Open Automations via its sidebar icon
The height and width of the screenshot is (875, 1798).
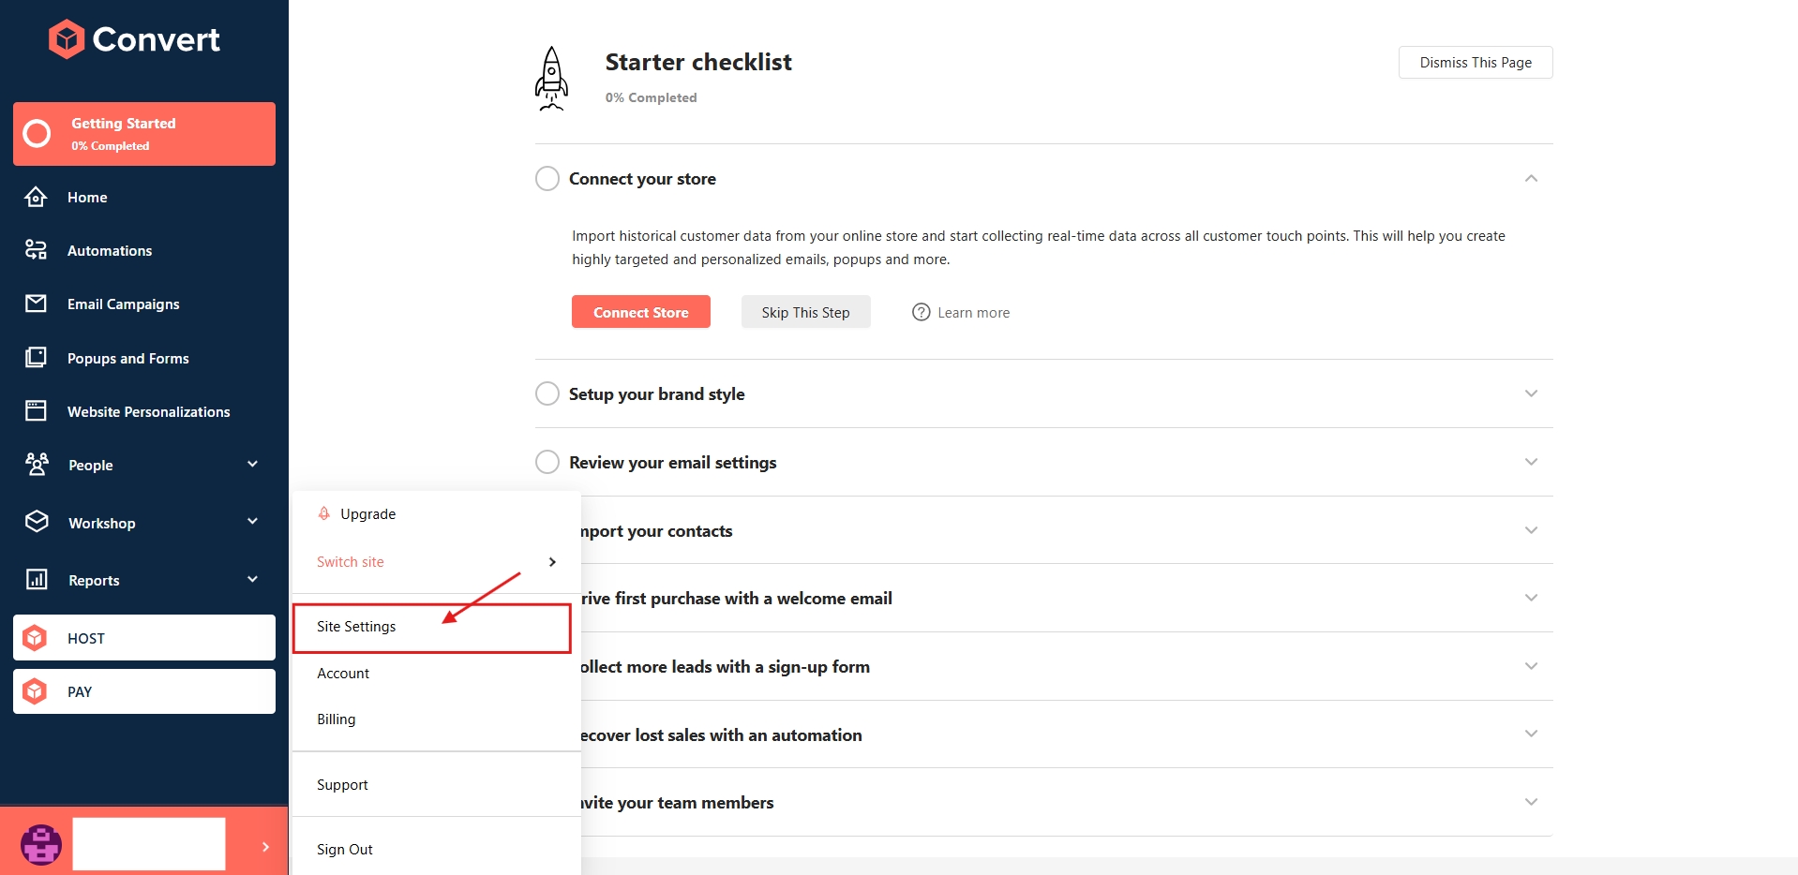click(36, 250)
